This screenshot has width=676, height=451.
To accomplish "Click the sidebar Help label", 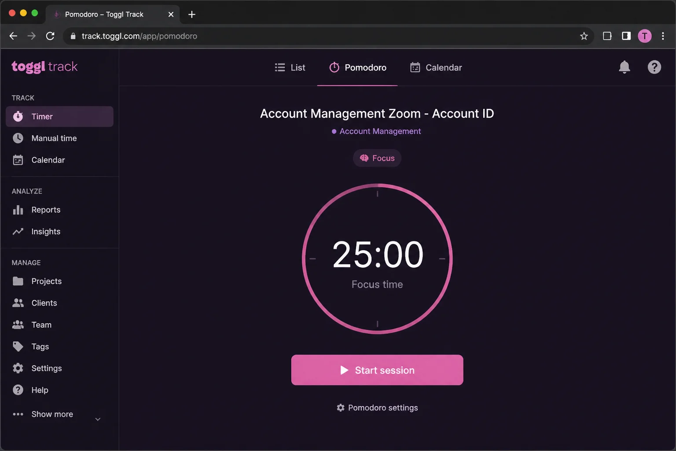I will pyautogui.click(x=40, y=390).
